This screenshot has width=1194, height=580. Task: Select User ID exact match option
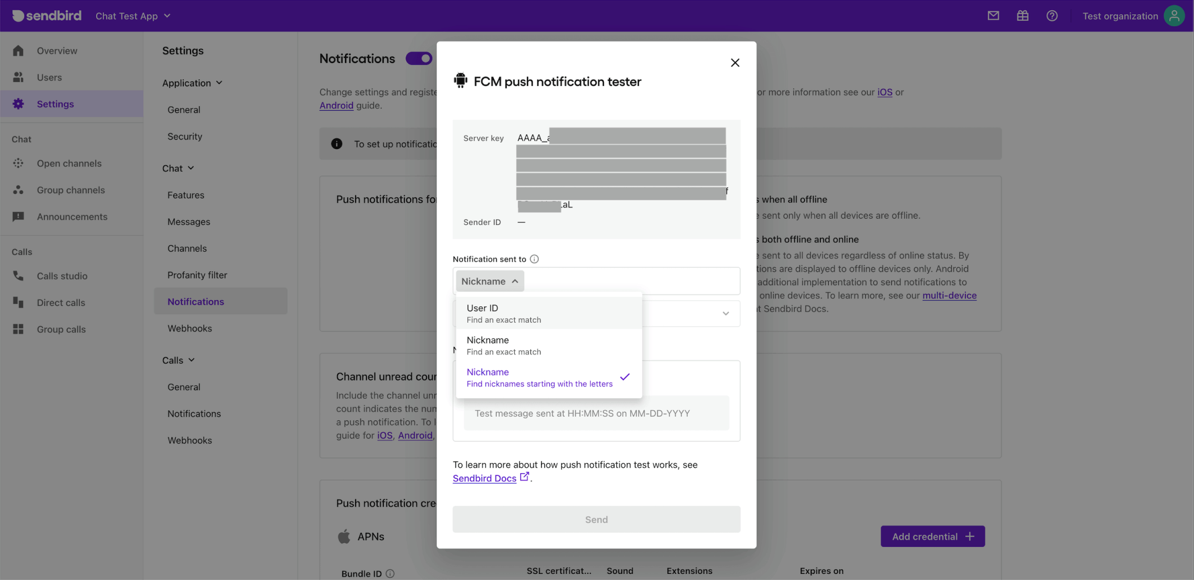coord(549,313)
